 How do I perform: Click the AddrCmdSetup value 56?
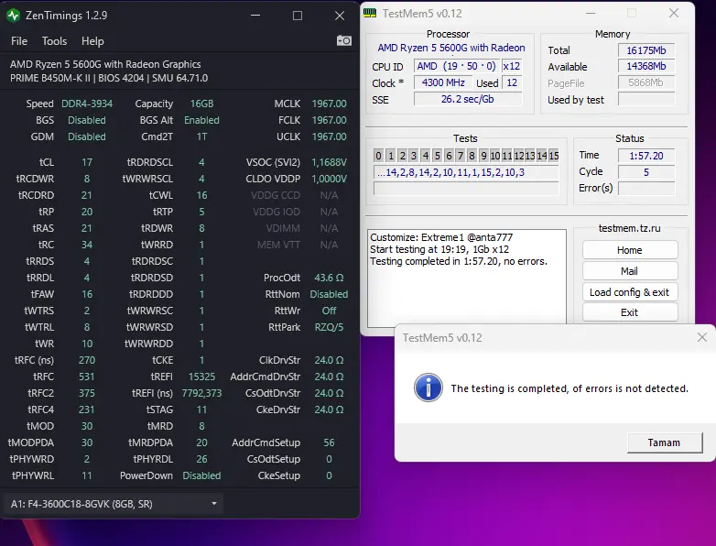point(329,442)
